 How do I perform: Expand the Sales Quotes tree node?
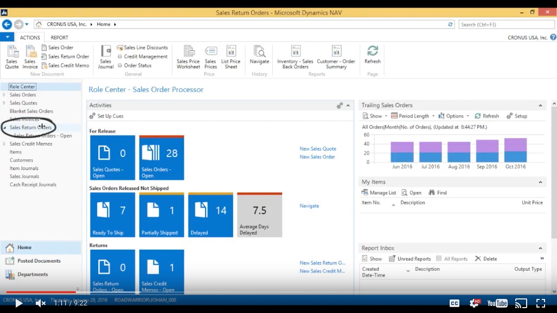coord(4,103)
